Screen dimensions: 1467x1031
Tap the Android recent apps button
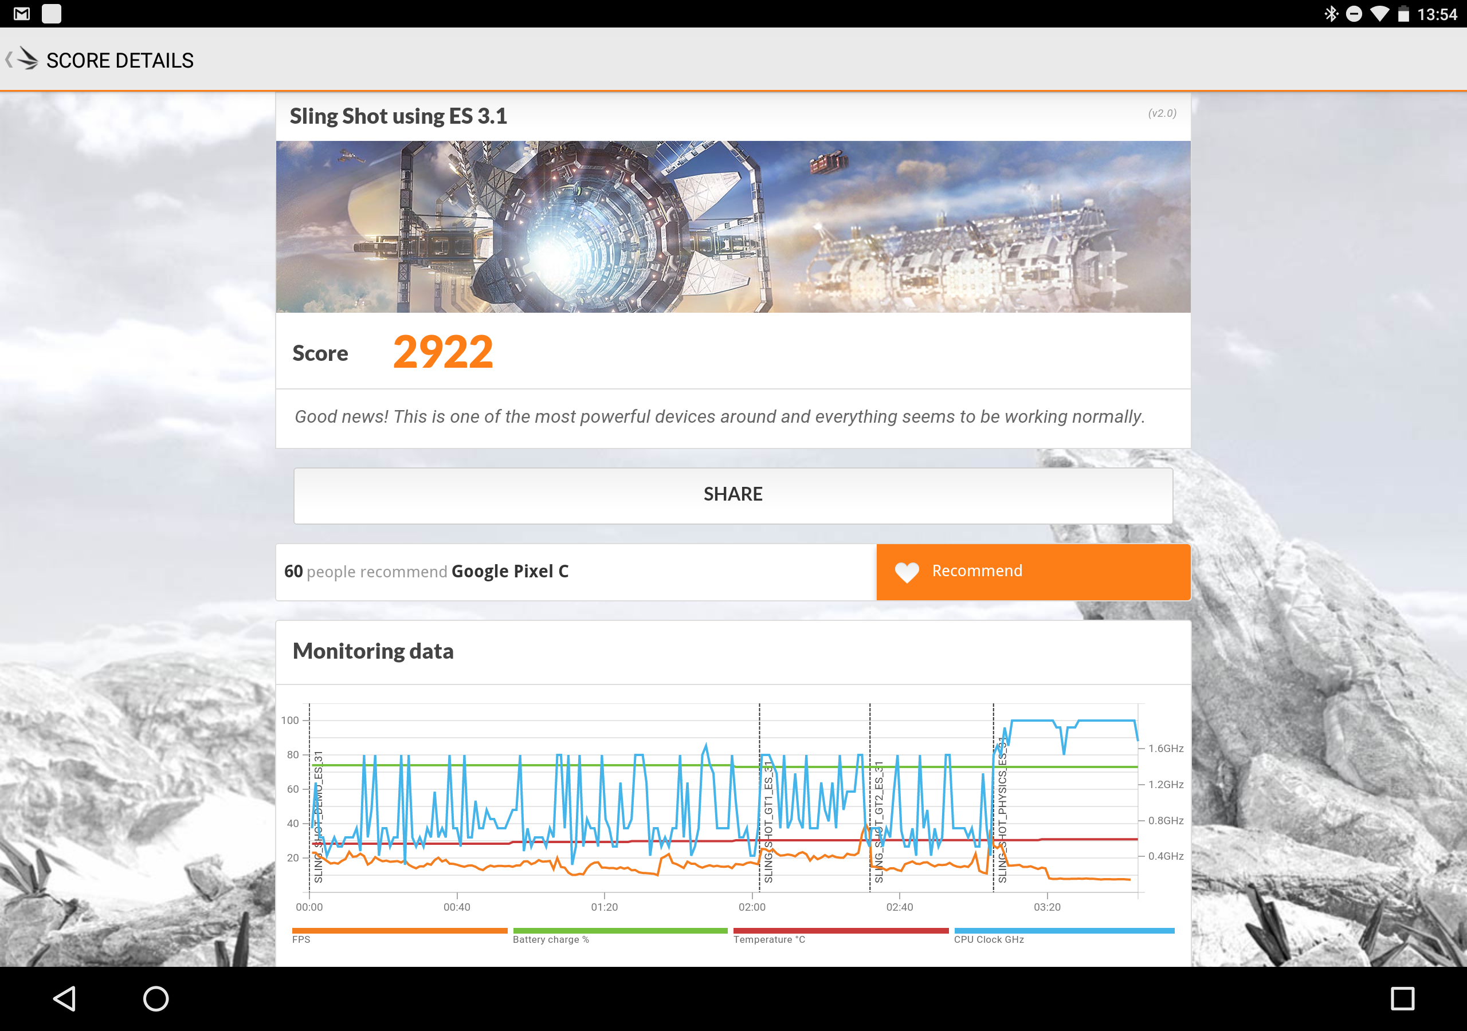(1402, 998)
